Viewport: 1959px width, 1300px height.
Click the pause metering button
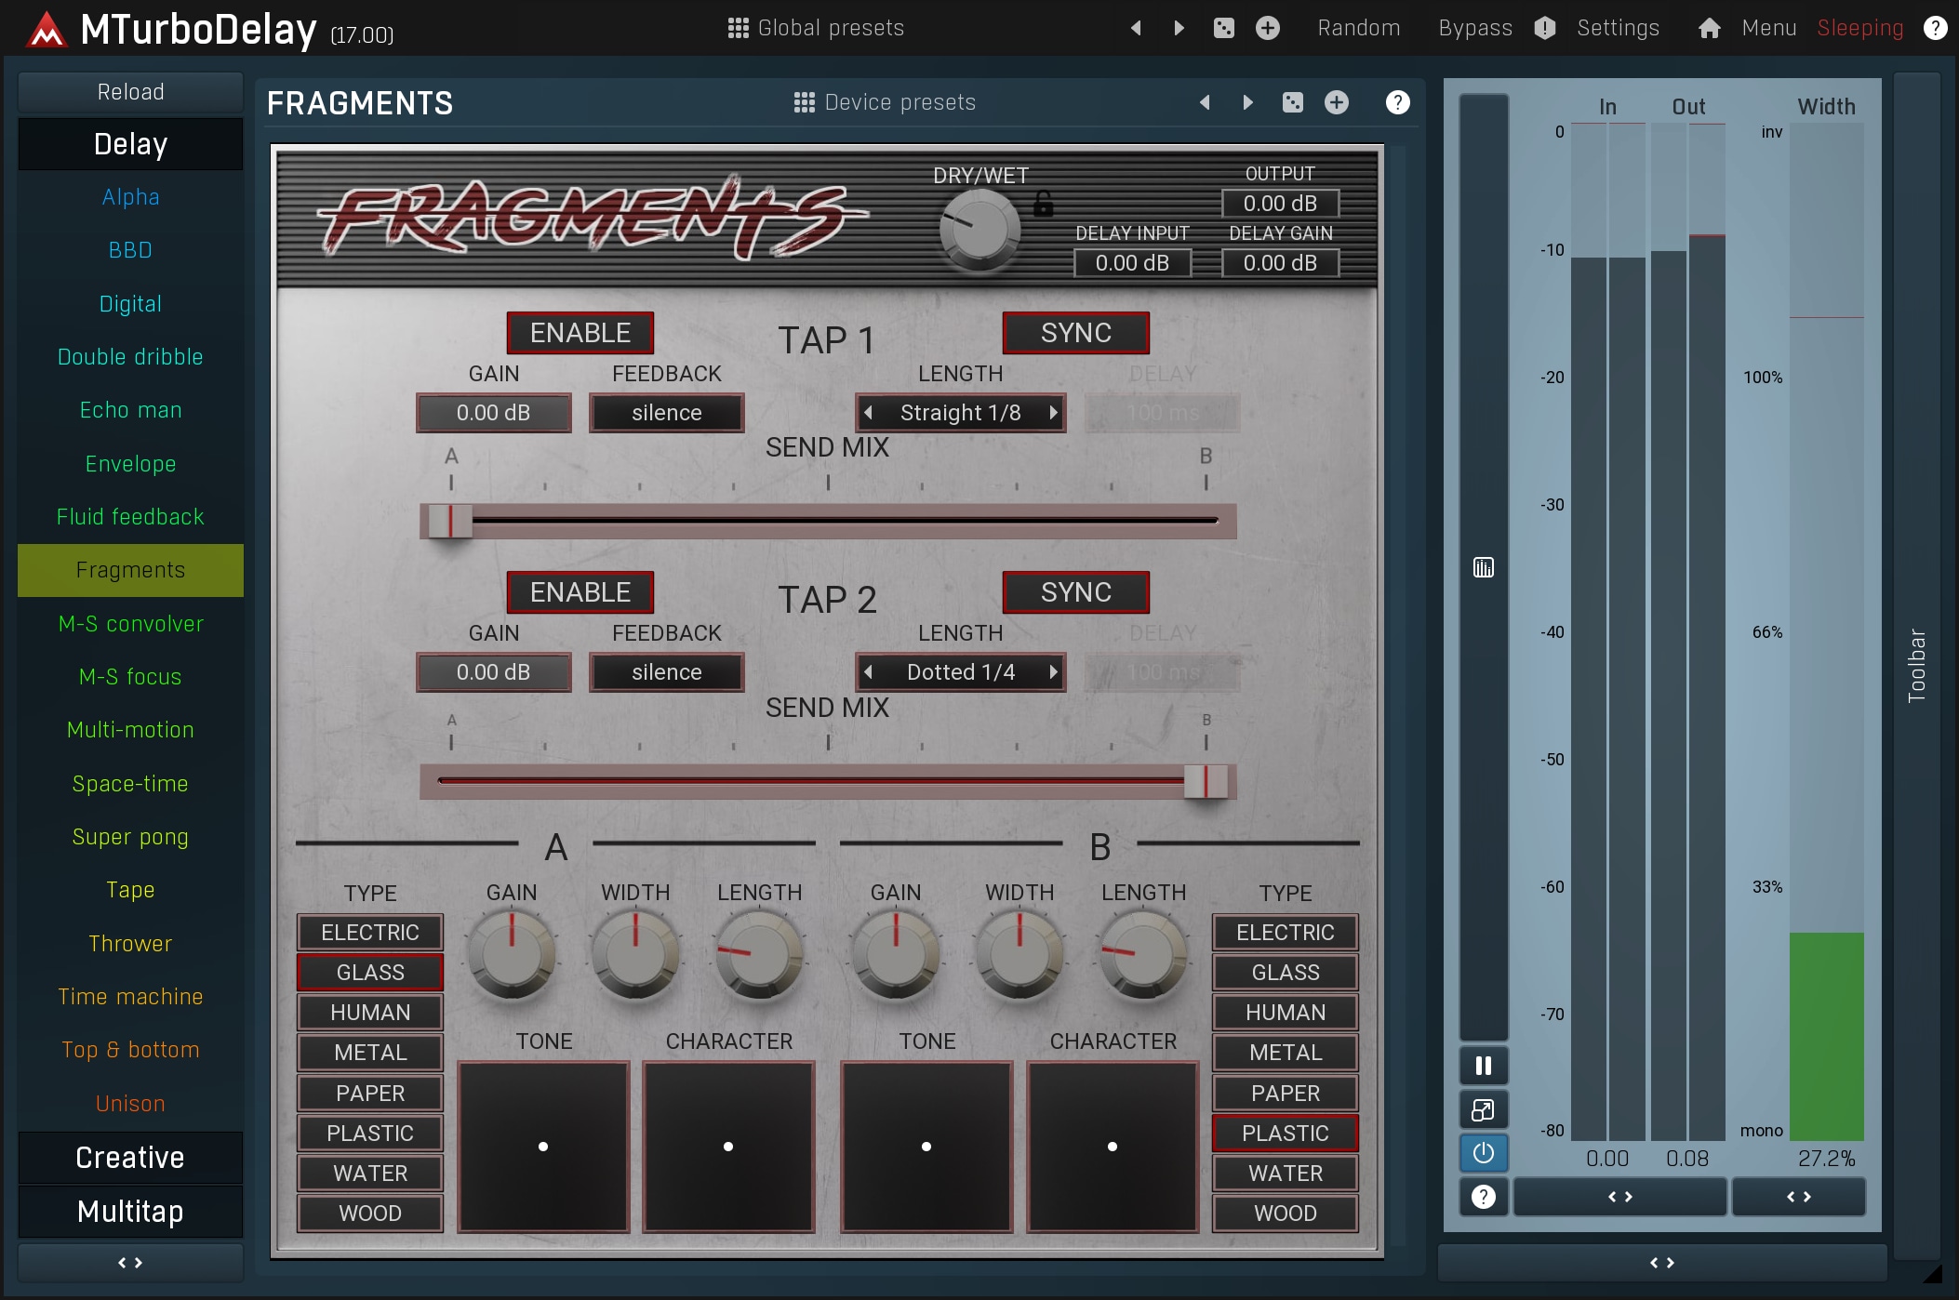point(1483,1066)
